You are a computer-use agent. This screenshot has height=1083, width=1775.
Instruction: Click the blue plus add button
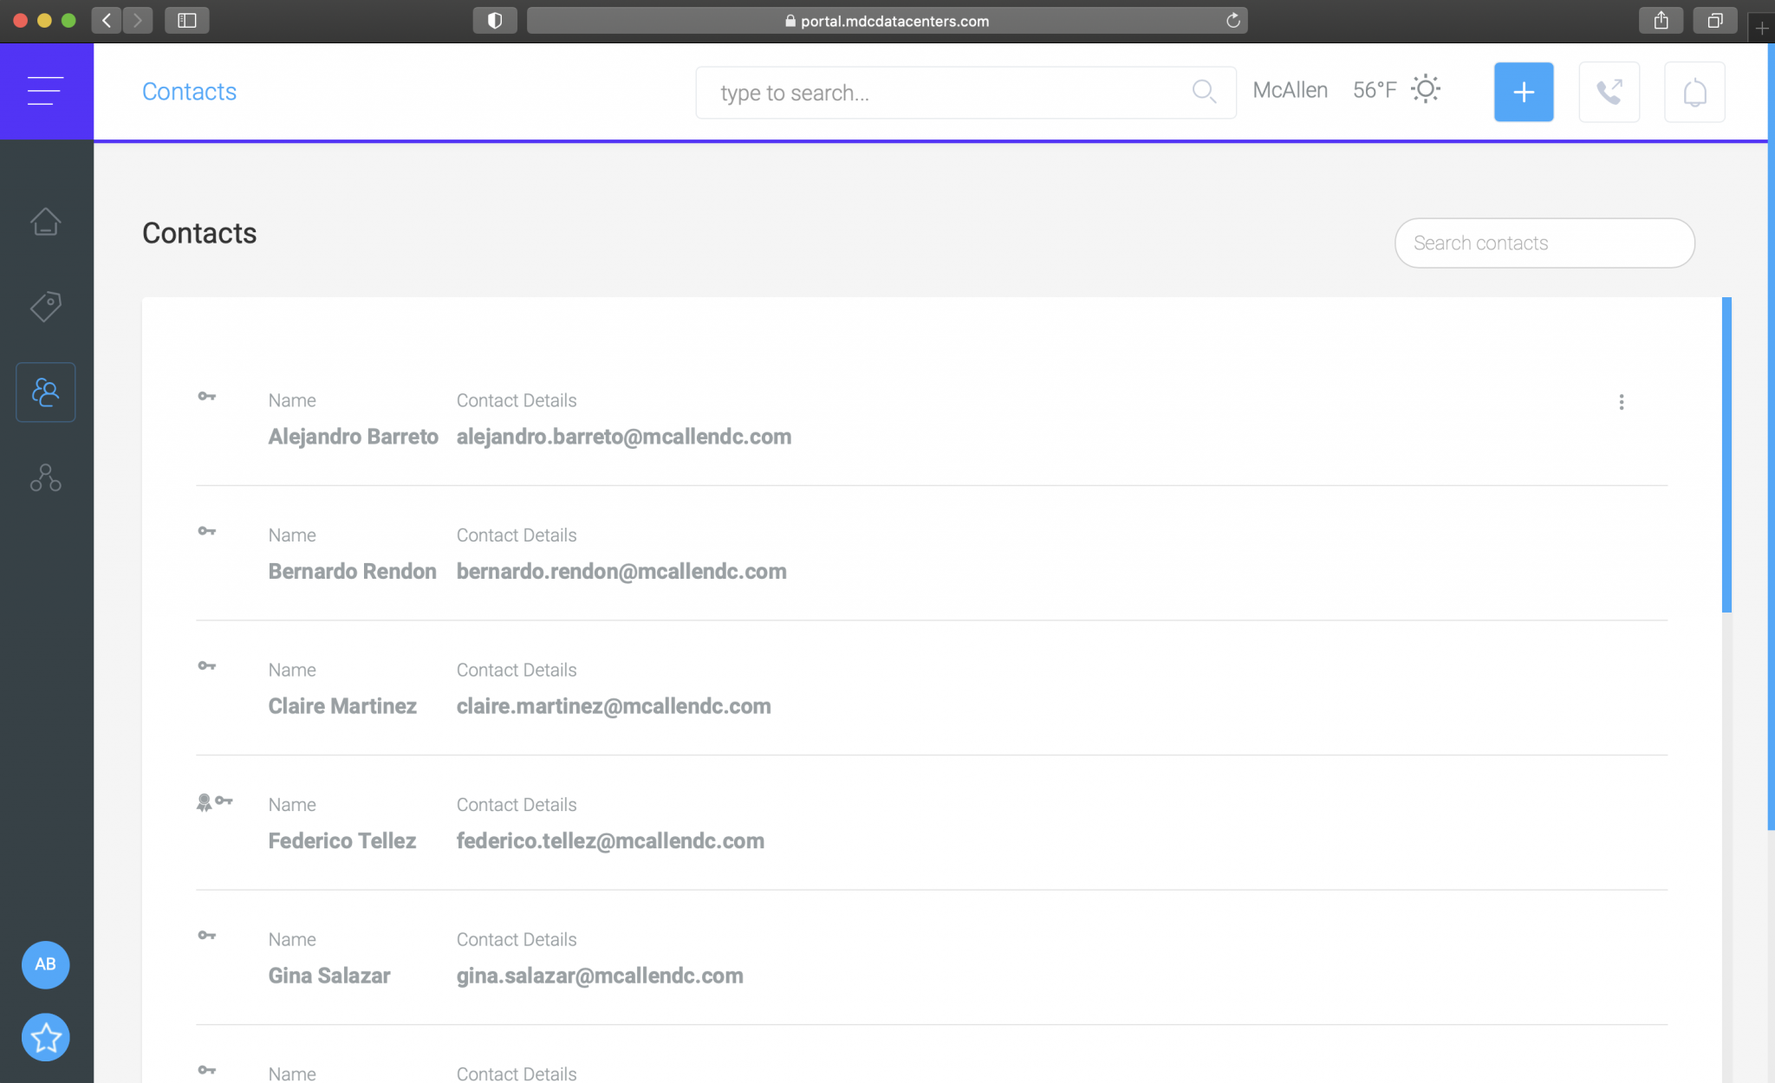tap(1523, 92)
